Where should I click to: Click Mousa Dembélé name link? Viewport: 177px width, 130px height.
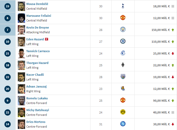(x=37, y=4)
